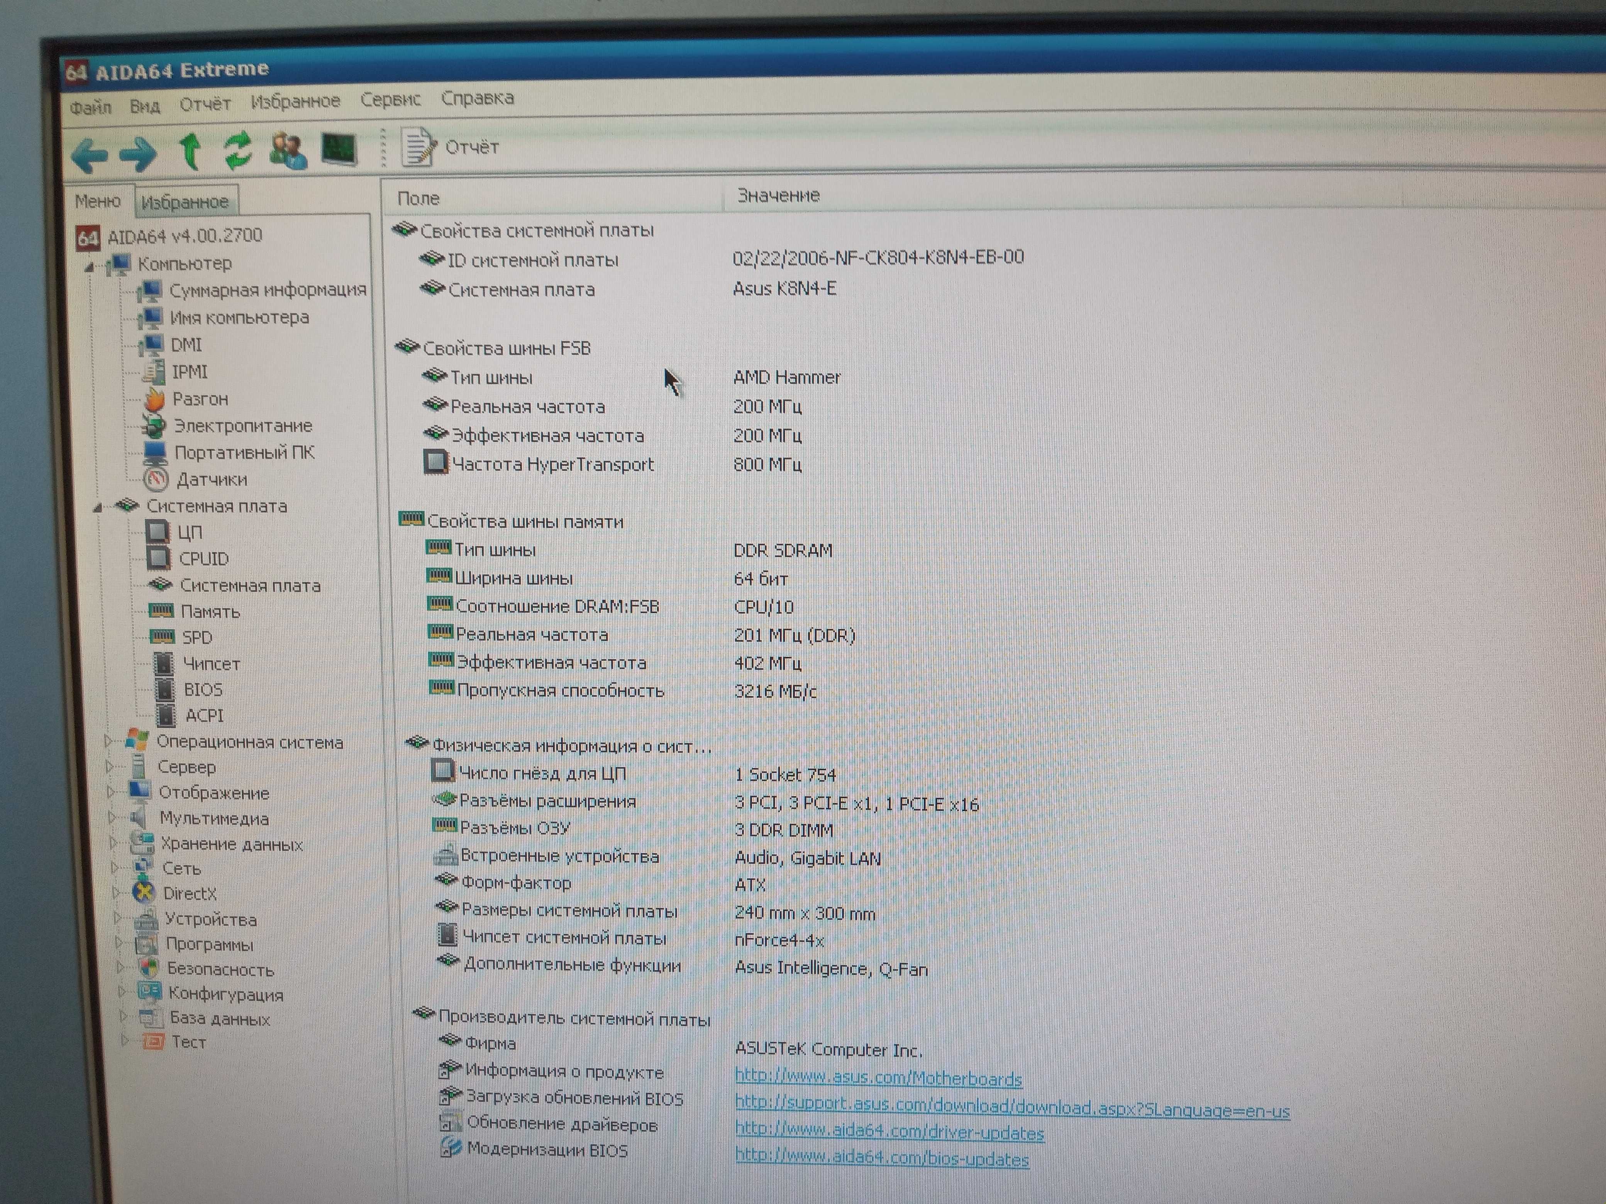Select AIDA64 v4.00.2700 root node
Viewport: 1606px width, 1204px height.
(x=169, y=236)
